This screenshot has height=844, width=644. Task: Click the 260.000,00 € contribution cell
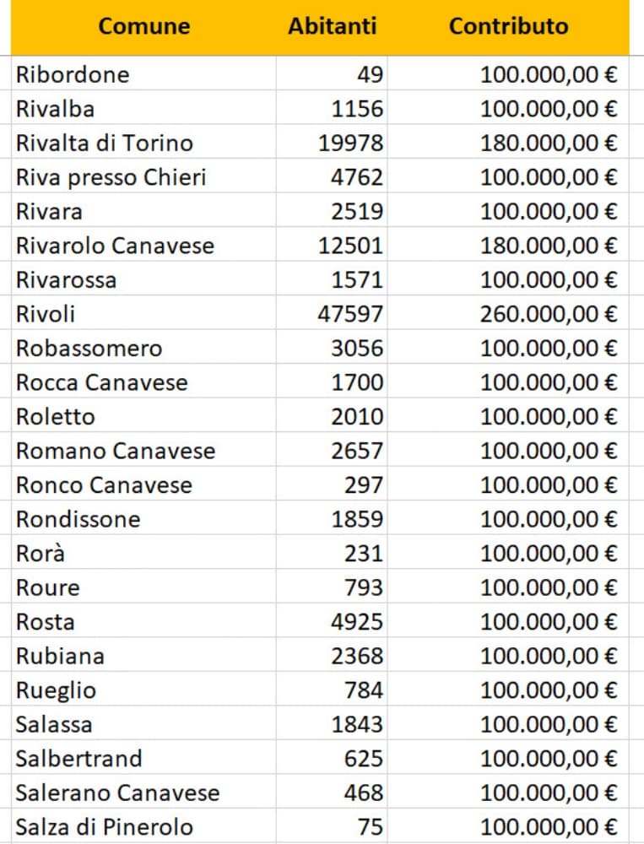549,314
